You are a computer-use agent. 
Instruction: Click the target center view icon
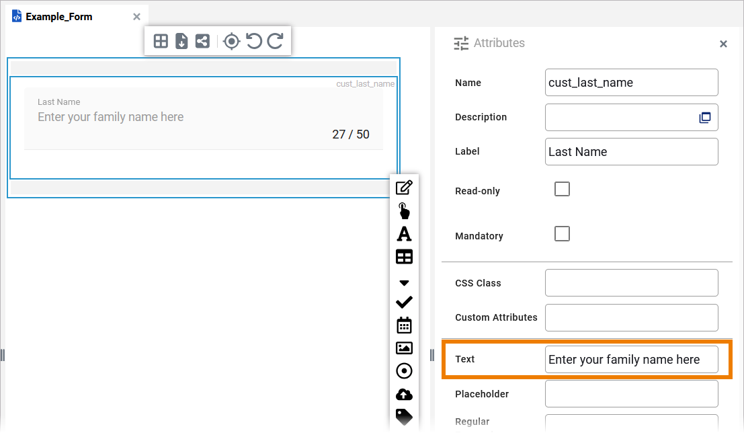click(x=231, y=41)
